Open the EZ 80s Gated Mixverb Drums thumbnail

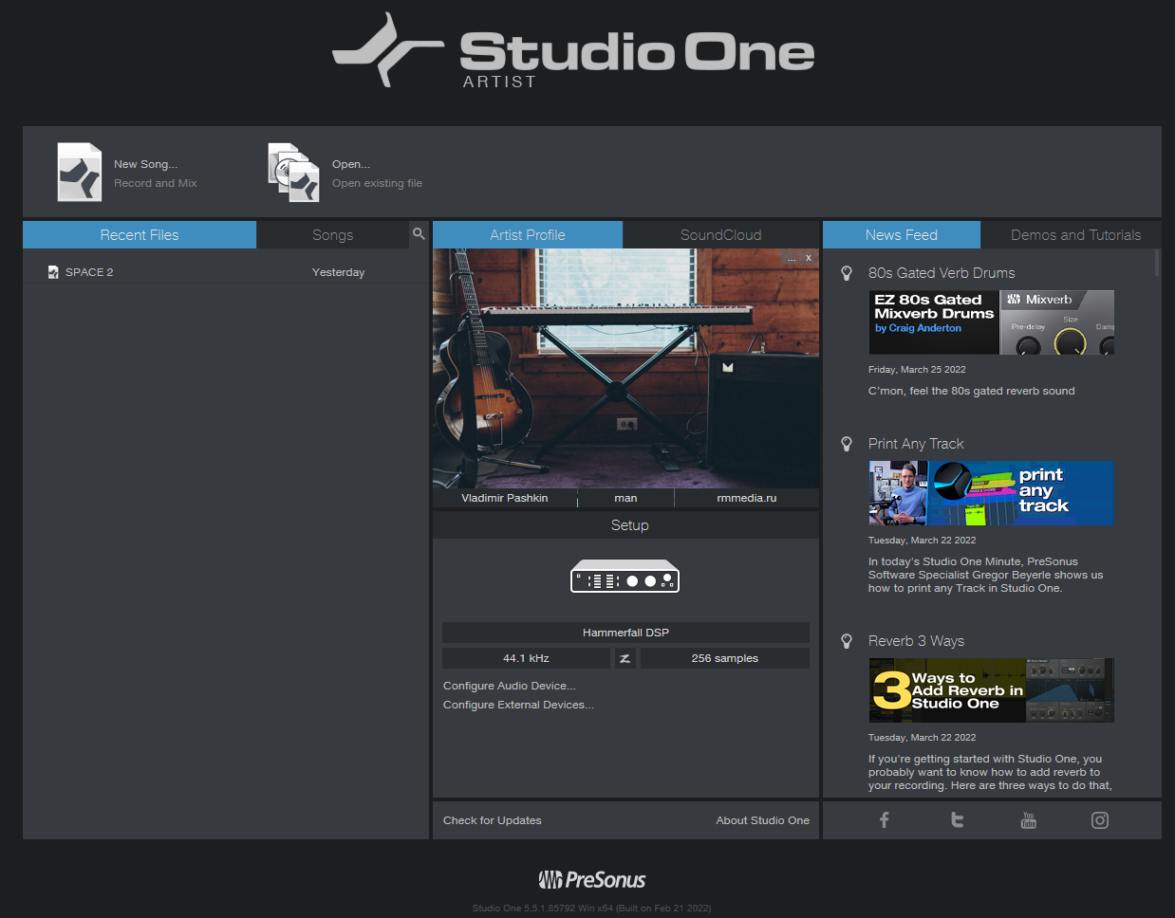[x=991, y=322]
